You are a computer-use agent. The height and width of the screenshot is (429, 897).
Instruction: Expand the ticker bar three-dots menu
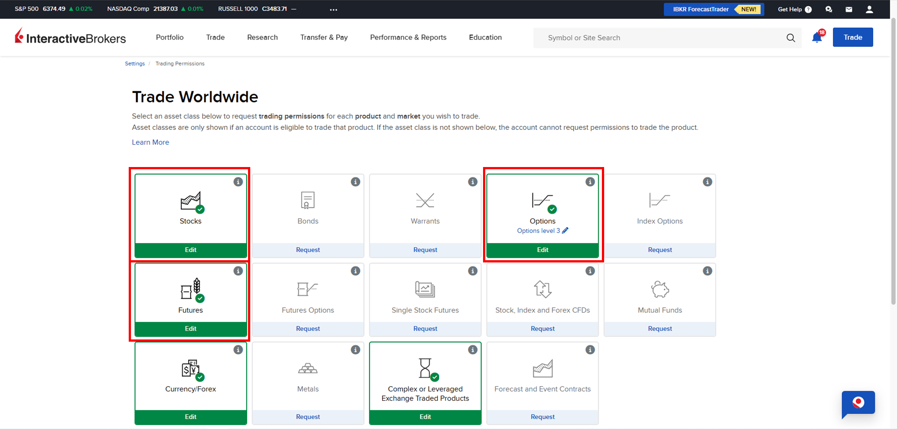(x=333, y=9)
